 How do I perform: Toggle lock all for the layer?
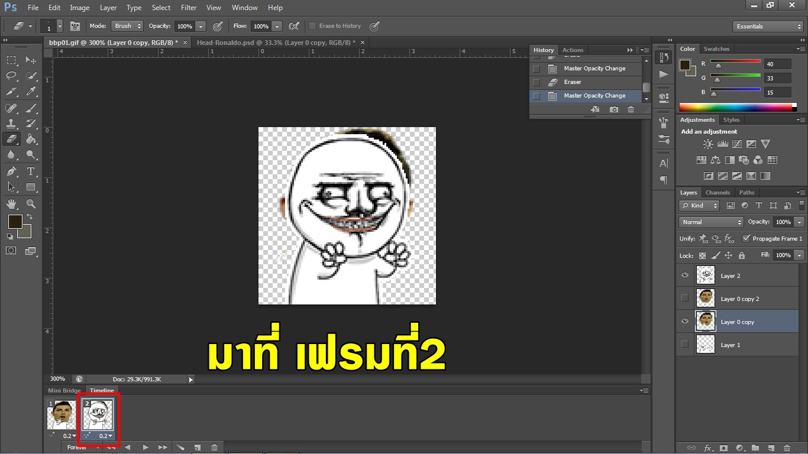click(x=742, y=255)
